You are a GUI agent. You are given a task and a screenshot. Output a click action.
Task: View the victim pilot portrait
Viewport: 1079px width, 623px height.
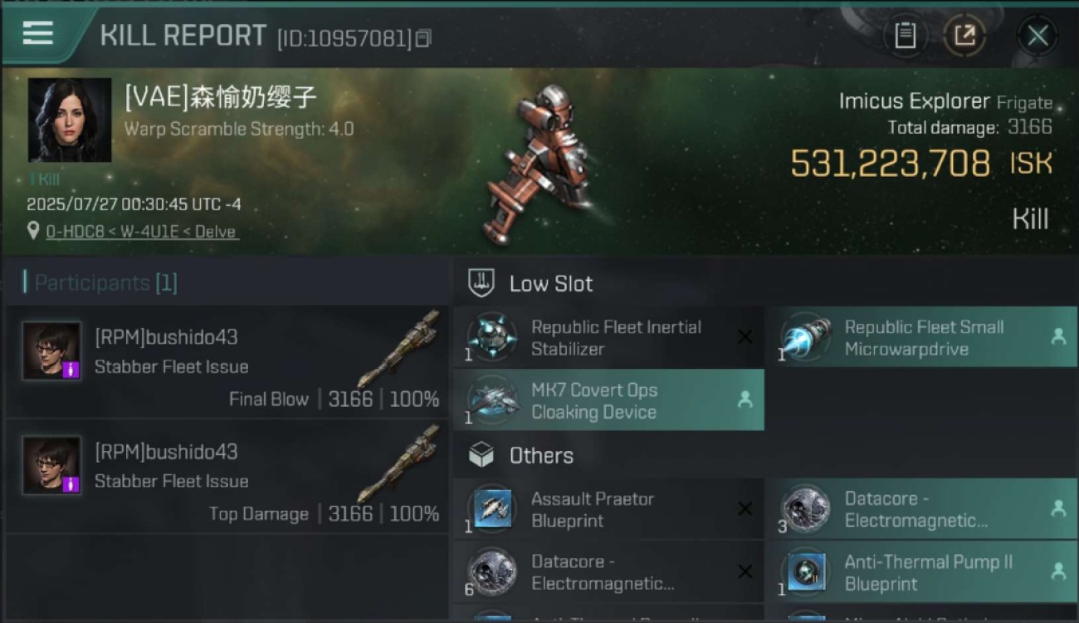[x=70, y=120]
